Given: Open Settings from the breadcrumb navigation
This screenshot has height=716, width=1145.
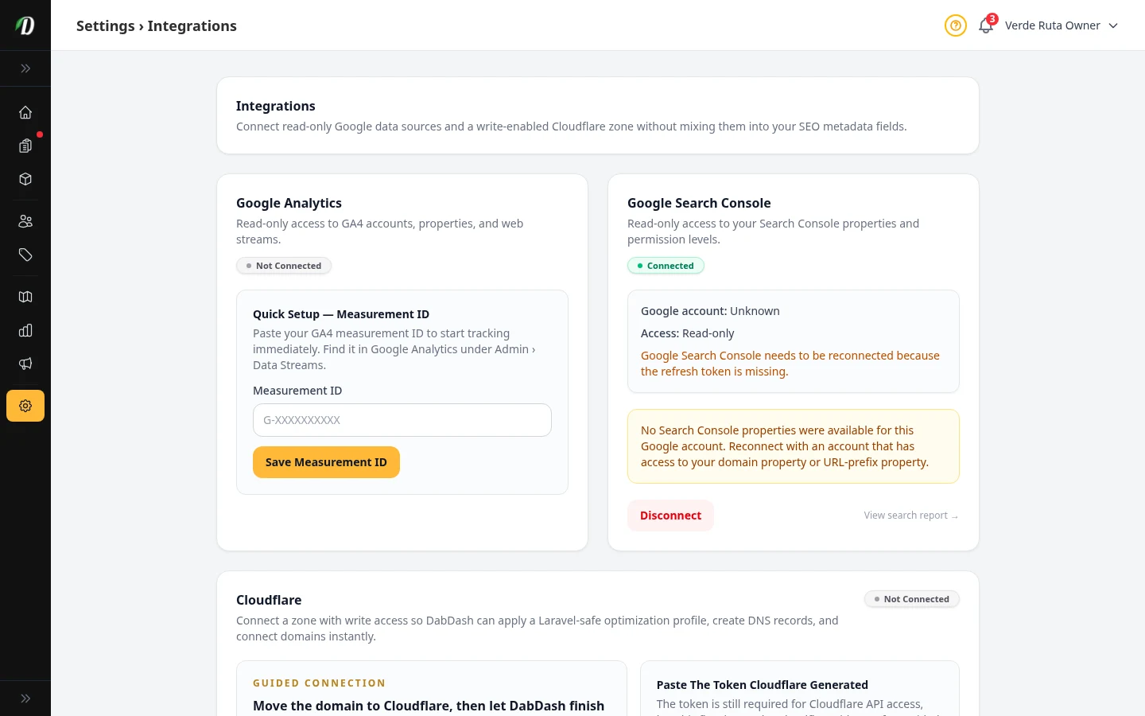Looking at the screenshot, I should coord(105,25).
